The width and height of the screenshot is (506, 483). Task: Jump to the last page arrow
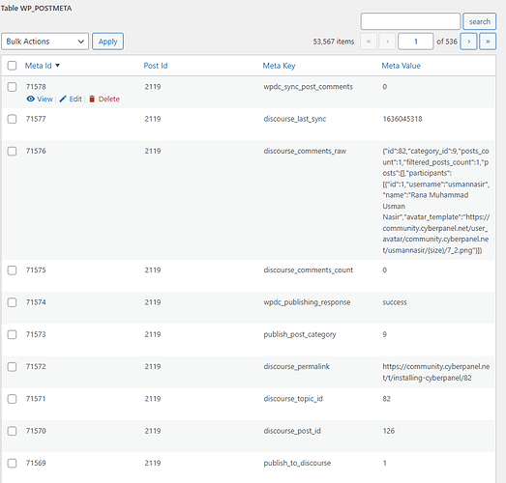pyautogui.click(x=488, y=42)
